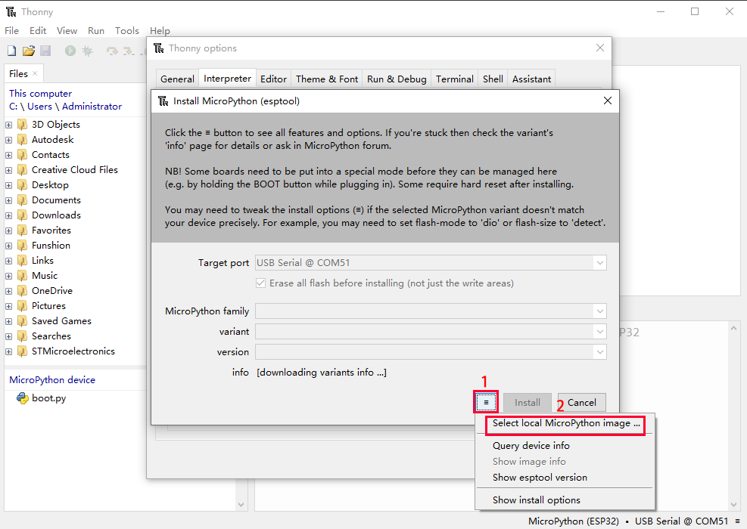
Task: Choose Select local MicroPython image
Action: 566,423
